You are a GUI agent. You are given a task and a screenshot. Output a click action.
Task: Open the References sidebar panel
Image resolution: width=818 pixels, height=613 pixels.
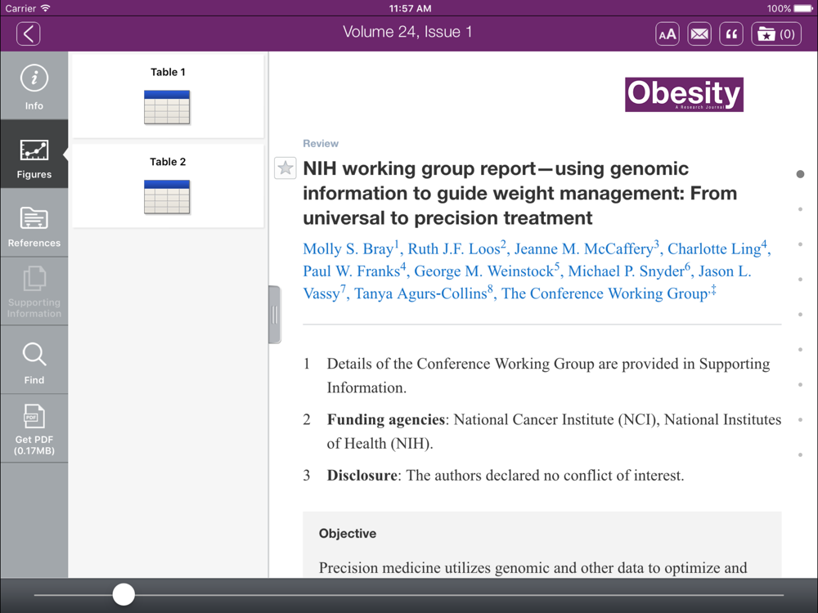pyautogui.click(x=34, y=222)
